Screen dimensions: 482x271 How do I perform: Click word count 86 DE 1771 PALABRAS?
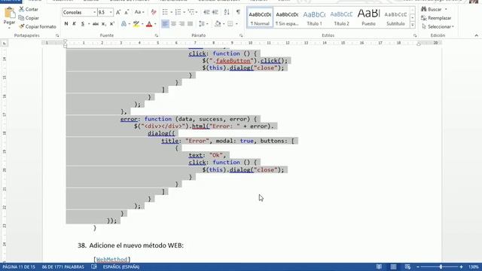click(63, 267)
